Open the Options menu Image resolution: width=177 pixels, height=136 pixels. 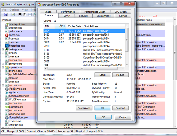[14, 10]
